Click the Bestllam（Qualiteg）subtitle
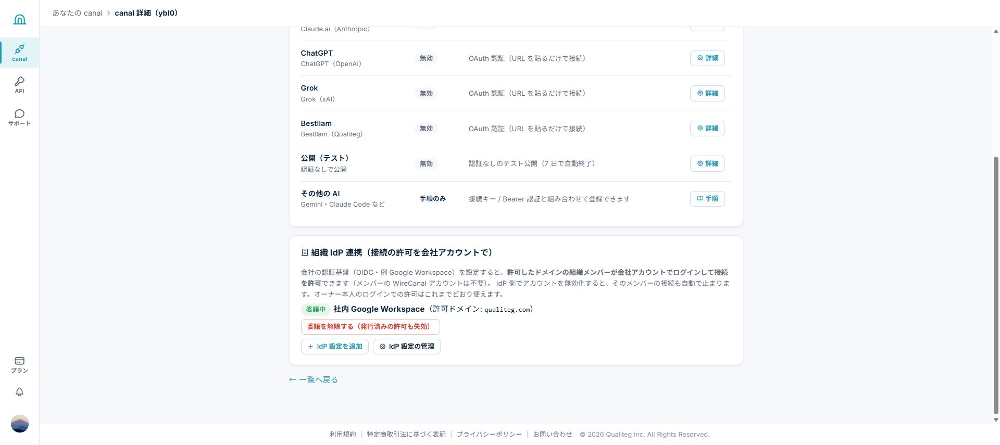 [332, 134]
